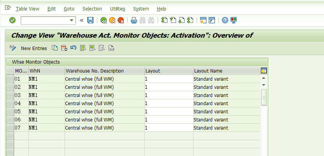This screenshot has height=156, width=324.
Task: Click the Deselect All icon
Action: click(102, 48)
